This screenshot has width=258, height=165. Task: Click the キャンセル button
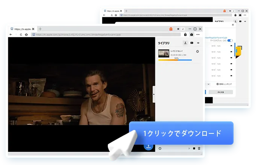(x=221, y=92)
